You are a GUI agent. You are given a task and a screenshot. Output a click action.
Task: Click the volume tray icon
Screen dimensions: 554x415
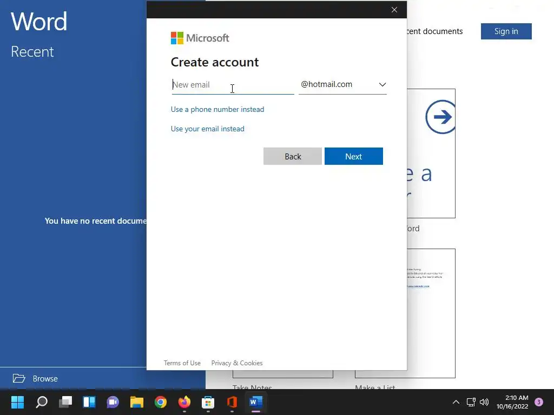click(484, 402)
